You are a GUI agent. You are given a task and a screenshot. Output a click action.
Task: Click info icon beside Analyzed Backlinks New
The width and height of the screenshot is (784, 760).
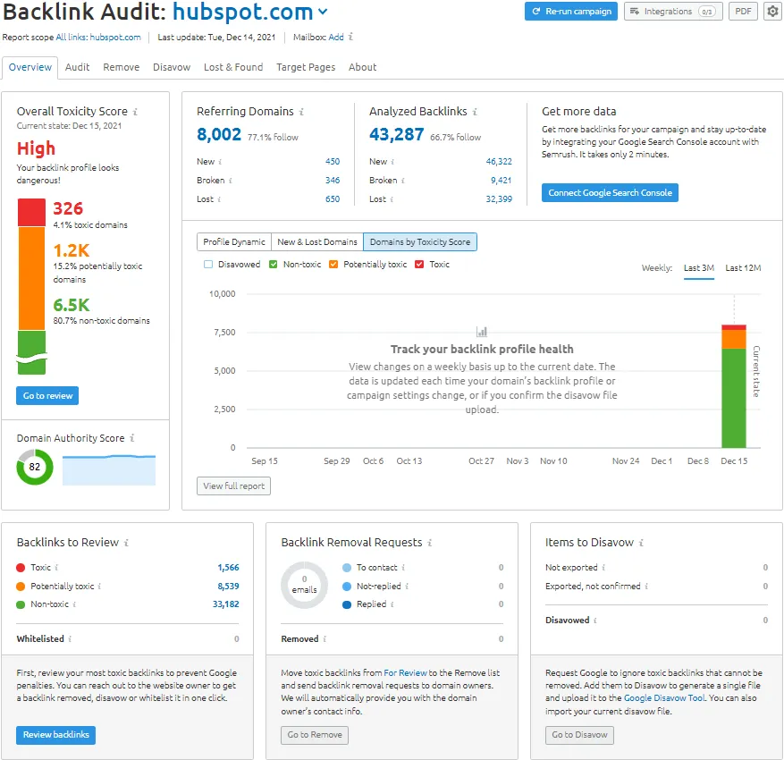pyautogui.click(x=392, y=162)
